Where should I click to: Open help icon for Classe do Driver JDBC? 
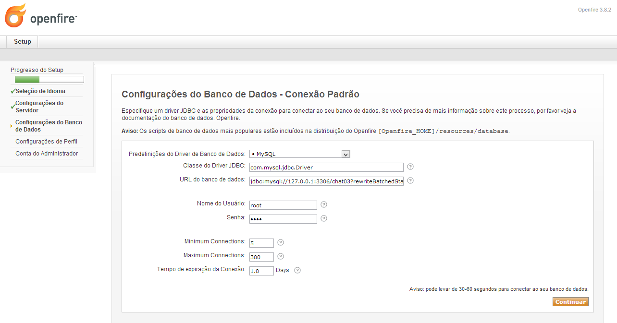410,167
